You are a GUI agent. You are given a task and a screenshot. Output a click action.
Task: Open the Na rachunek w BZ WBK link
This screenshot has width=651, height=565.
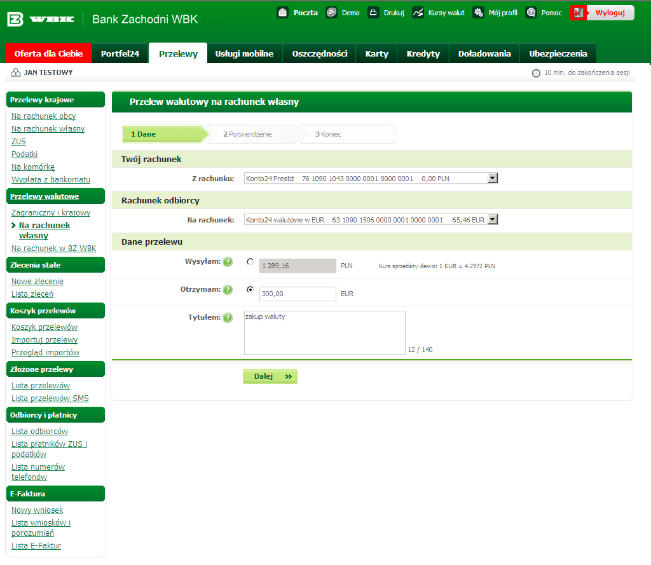(x=53, y=248)
